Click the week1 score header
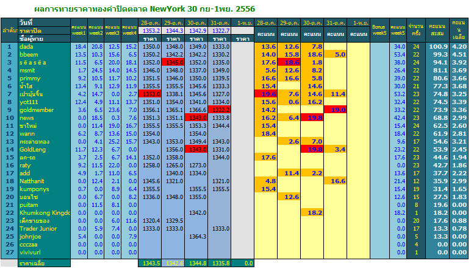 point(79,30)
